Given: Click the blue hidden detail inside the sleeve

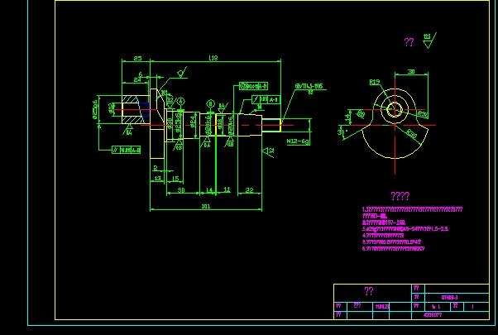Looking at the screenshot, I should tap(144, 109).
